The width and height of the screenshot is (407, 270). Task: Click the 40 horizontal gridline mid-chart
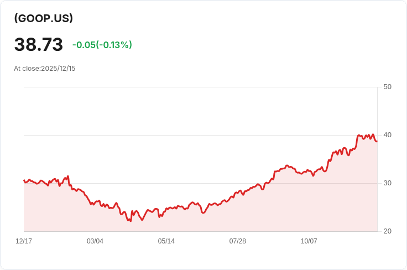point(200,135)
